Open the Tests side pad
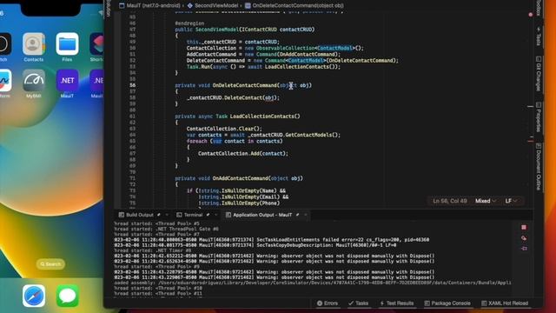The image size is (556, 313). [x=539, y=36]
